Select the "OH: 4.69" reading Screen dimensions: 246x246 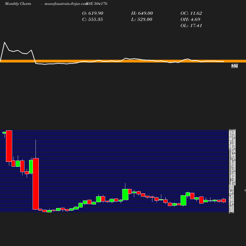[190, 20]
